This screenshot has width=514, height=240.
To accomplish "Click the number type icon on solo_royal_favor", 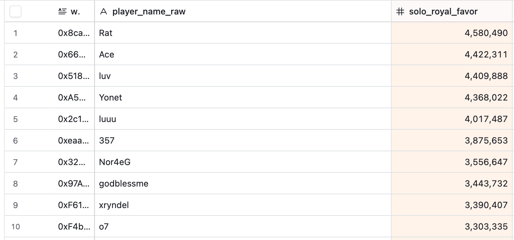I will (x=400, y=12).
